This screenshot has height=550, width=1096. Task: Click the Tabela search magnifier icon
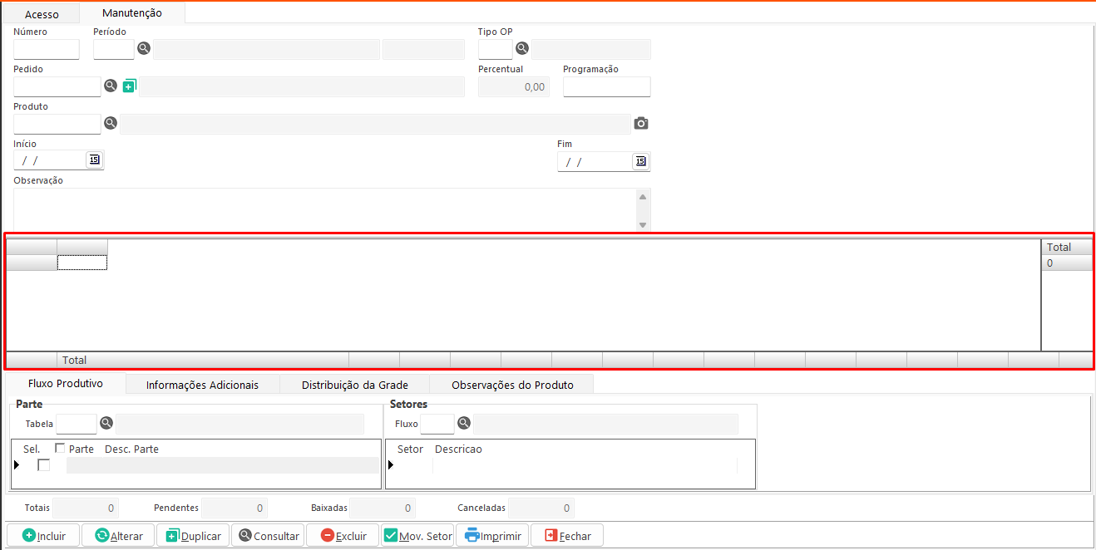pos(106,424)
